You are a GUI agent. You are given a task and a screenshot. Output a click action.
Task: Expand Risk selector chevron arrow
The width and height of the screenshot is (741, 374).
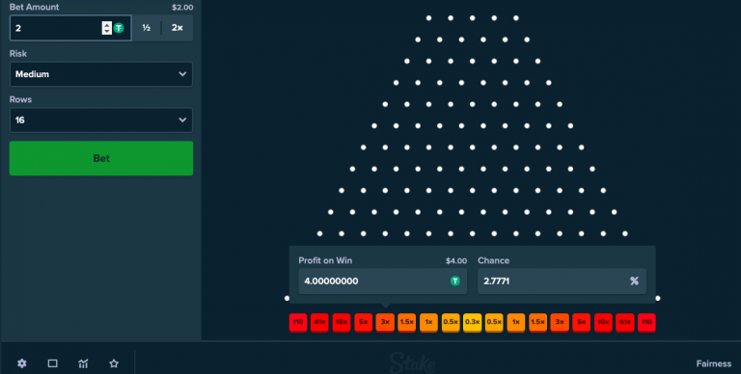[x=182, y=74]
